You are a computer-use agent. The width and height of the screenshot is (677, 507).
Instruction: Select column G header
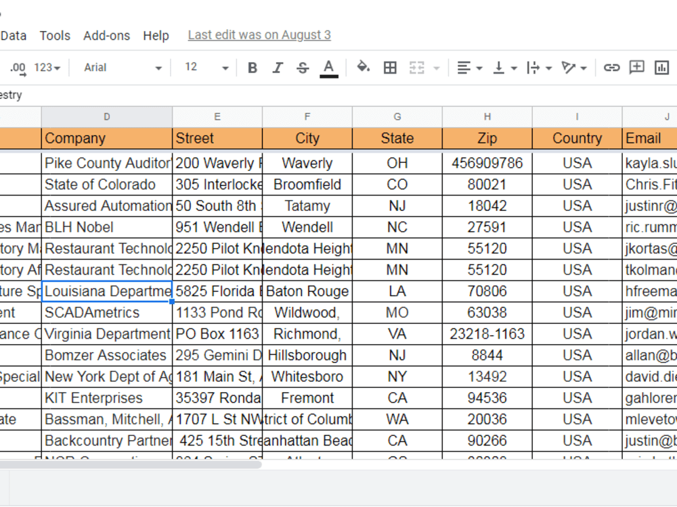coord(397,117)
